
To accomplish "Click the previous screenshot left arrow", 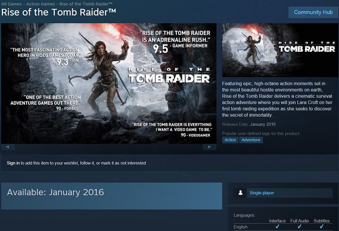I will (x=8, y=147).
